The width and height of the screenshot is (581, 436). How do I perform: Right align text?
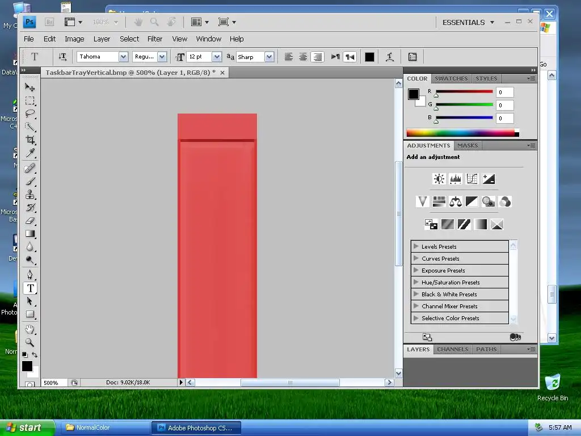click(318, 57)
